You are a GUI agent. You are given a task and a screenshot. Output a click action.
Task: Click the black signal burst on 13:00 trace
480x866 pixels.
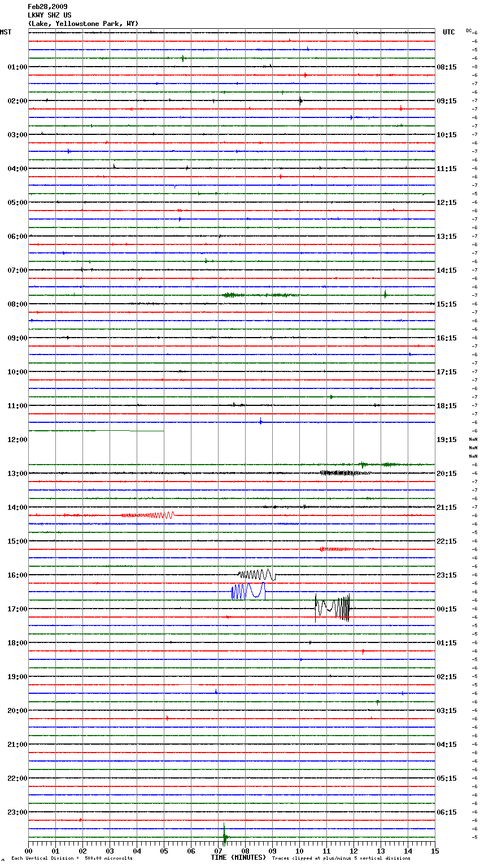[344, 473]
